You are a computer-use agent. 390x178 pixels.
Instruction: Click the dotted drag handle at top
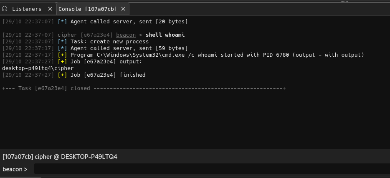(x=344, y=2)
